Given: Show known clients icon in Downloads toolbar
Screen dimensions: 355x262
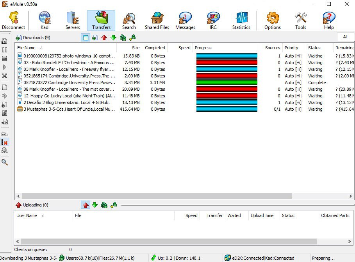Looking at the screenshot, I should click(x=132, y=38).
